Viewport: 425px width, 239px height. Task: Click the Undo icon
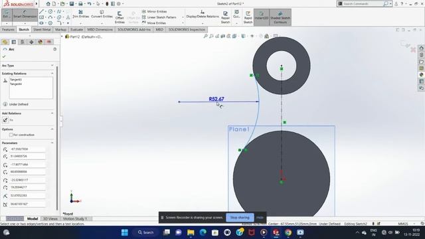click(89, 4)
